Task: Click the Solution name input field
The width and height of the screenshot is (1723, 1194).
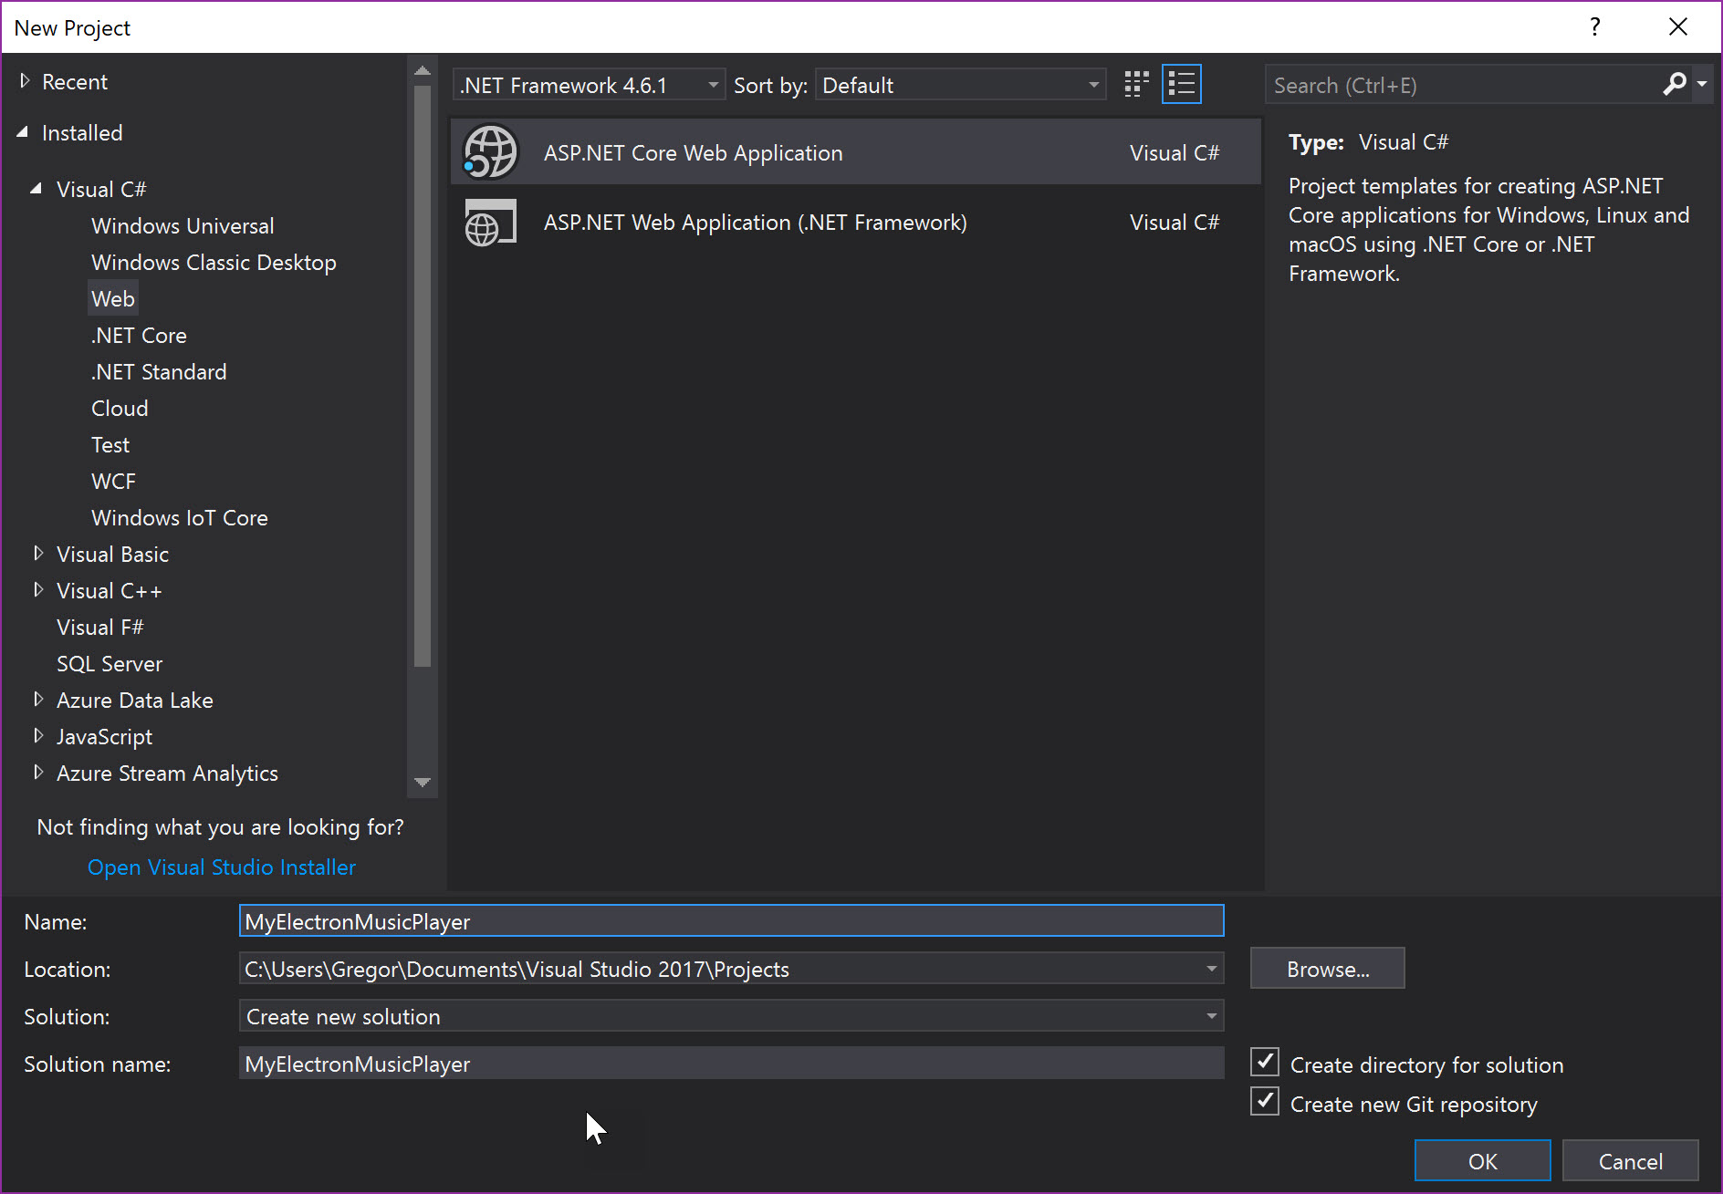Action: coord(732,1064)
